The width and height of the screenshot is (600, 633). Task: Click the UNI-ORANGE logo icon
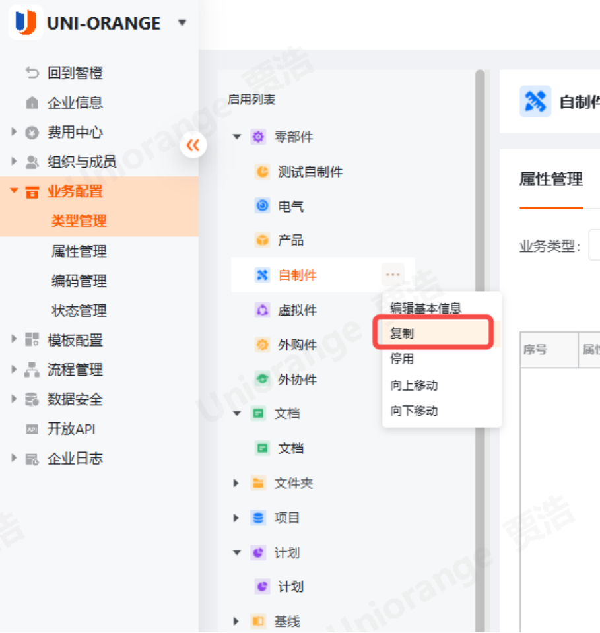(26, 22)
